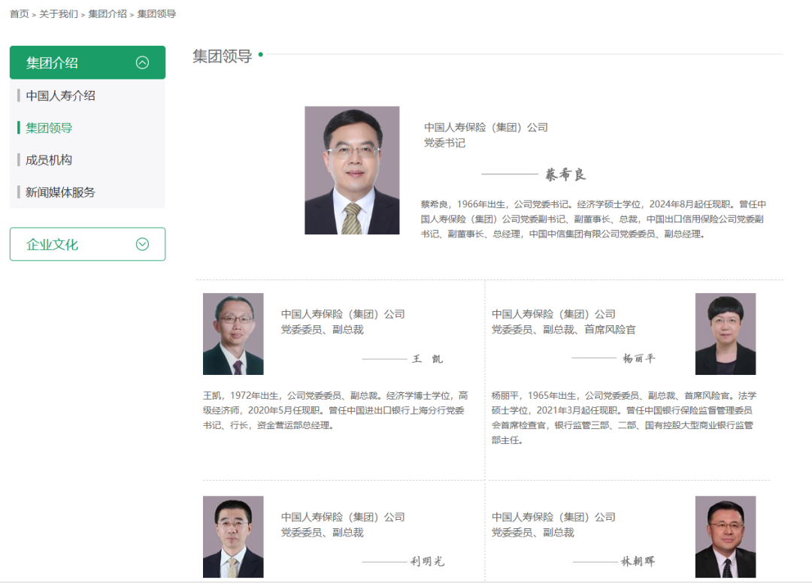Click the 企业文化 header label
This screenshot has width=812, height=583.
coord(53,244)
